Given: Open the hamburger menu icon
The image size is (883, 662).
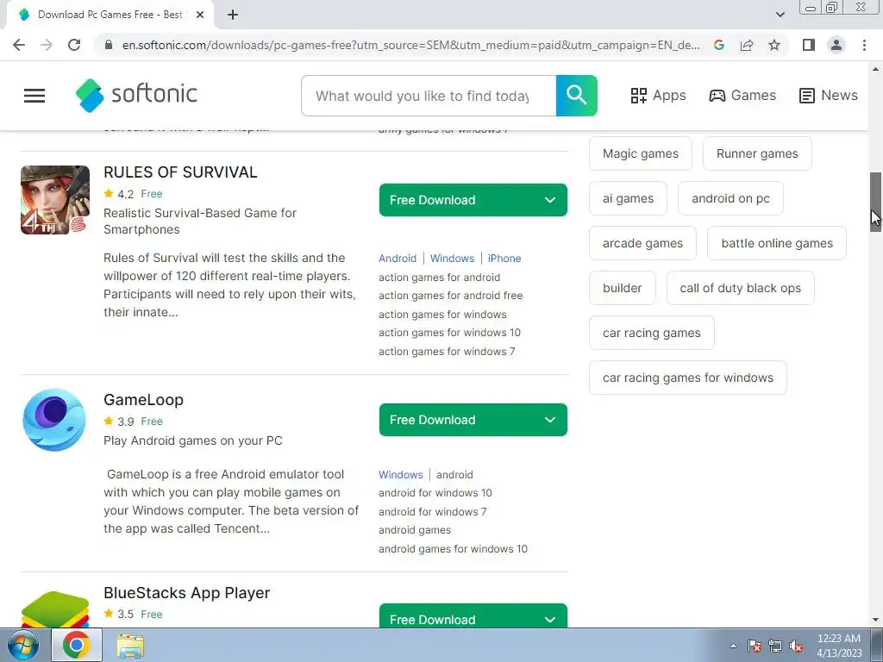Looking at the screenshot, I should (x=34, y=95).
